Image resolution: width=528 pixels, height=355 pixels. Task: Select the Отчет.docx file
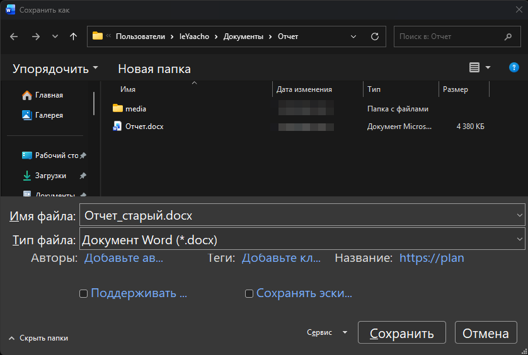click(x=144, y=127)
